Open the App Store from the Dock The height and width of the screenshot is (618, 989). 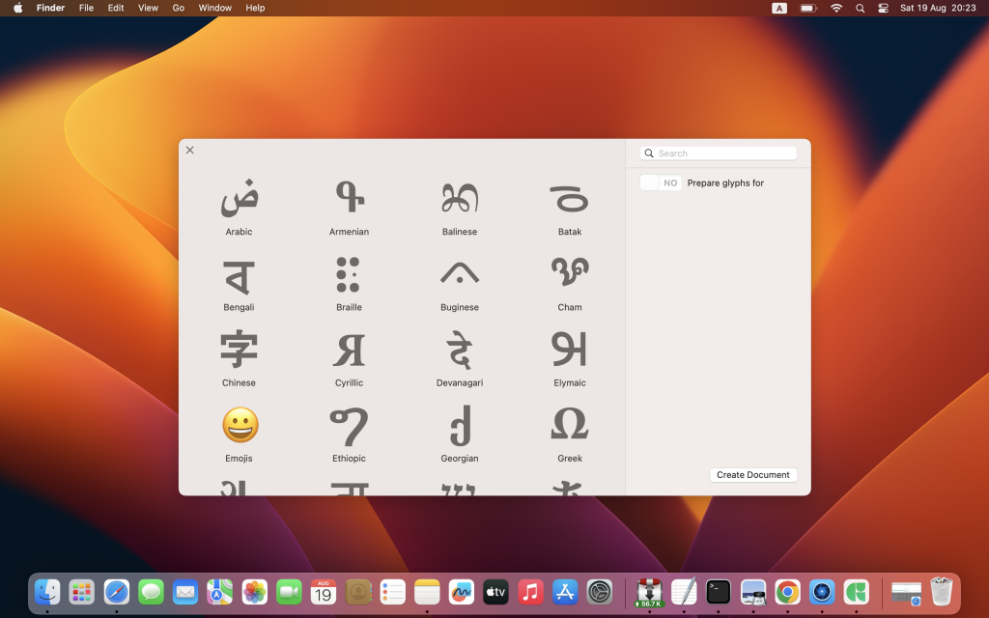pos(565,592)
